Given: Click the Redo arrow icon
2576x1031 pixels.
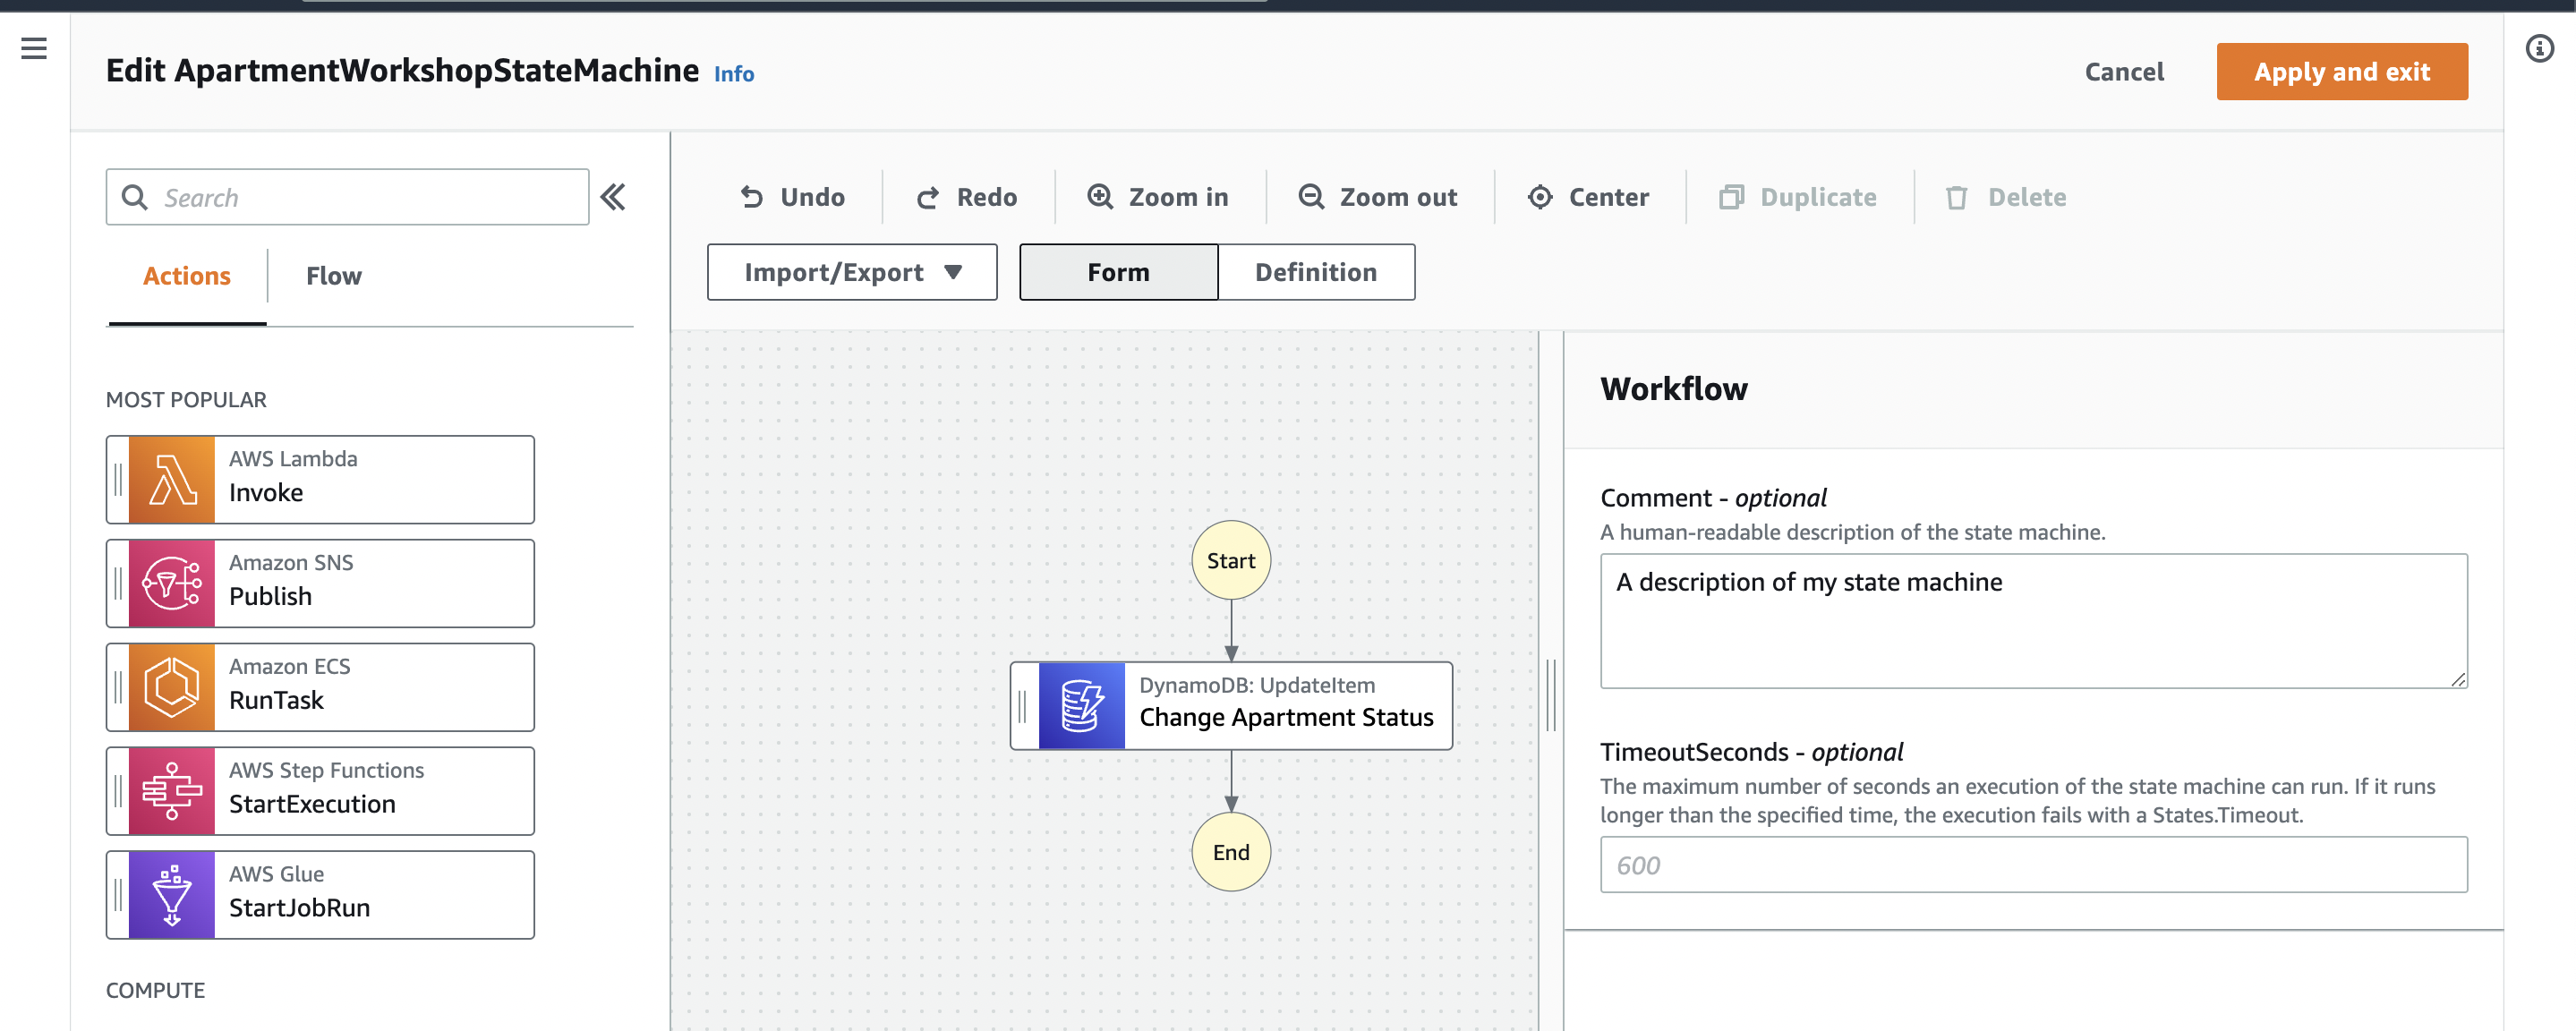Looking at the screenshot, I should click(x=928, y=197).
